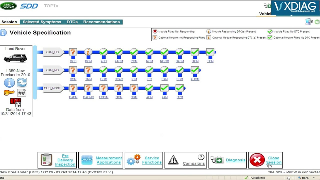This screenshot has width=320, height=180.
Task: Click the ICM module link
Action: pyautogui.click(x=134, y=79)
